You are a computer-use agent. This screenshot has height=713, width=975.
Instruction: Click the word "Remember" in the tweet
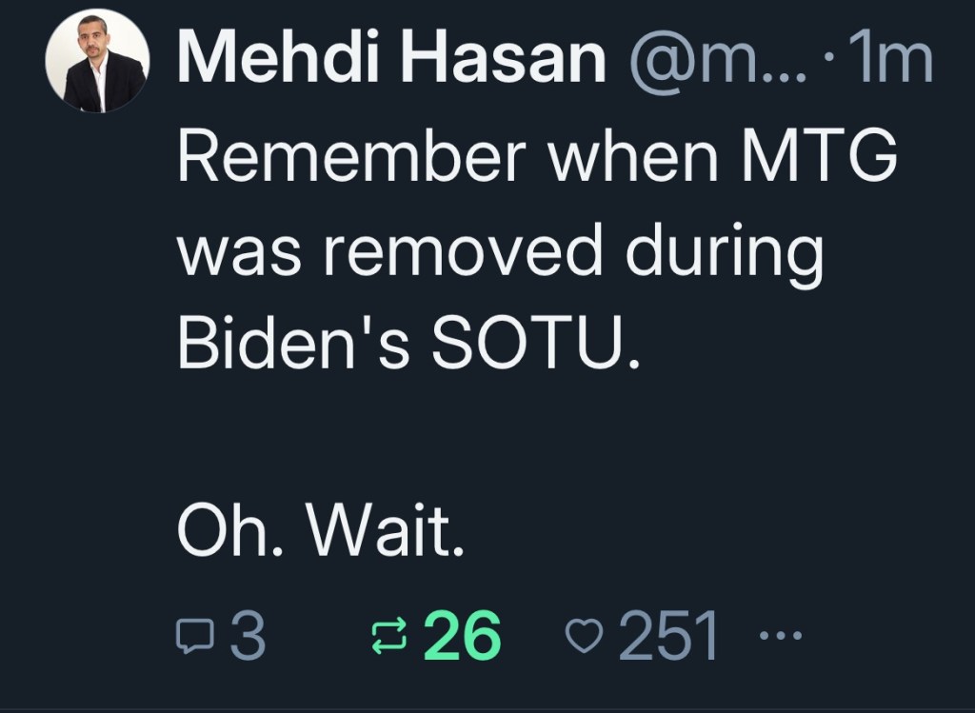(351, 158)
